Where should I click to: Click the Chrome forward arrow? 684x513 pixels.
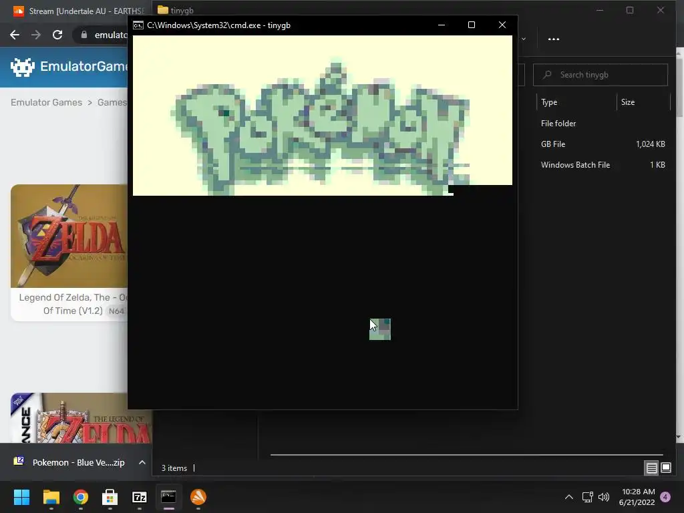(x=36, y=35)
